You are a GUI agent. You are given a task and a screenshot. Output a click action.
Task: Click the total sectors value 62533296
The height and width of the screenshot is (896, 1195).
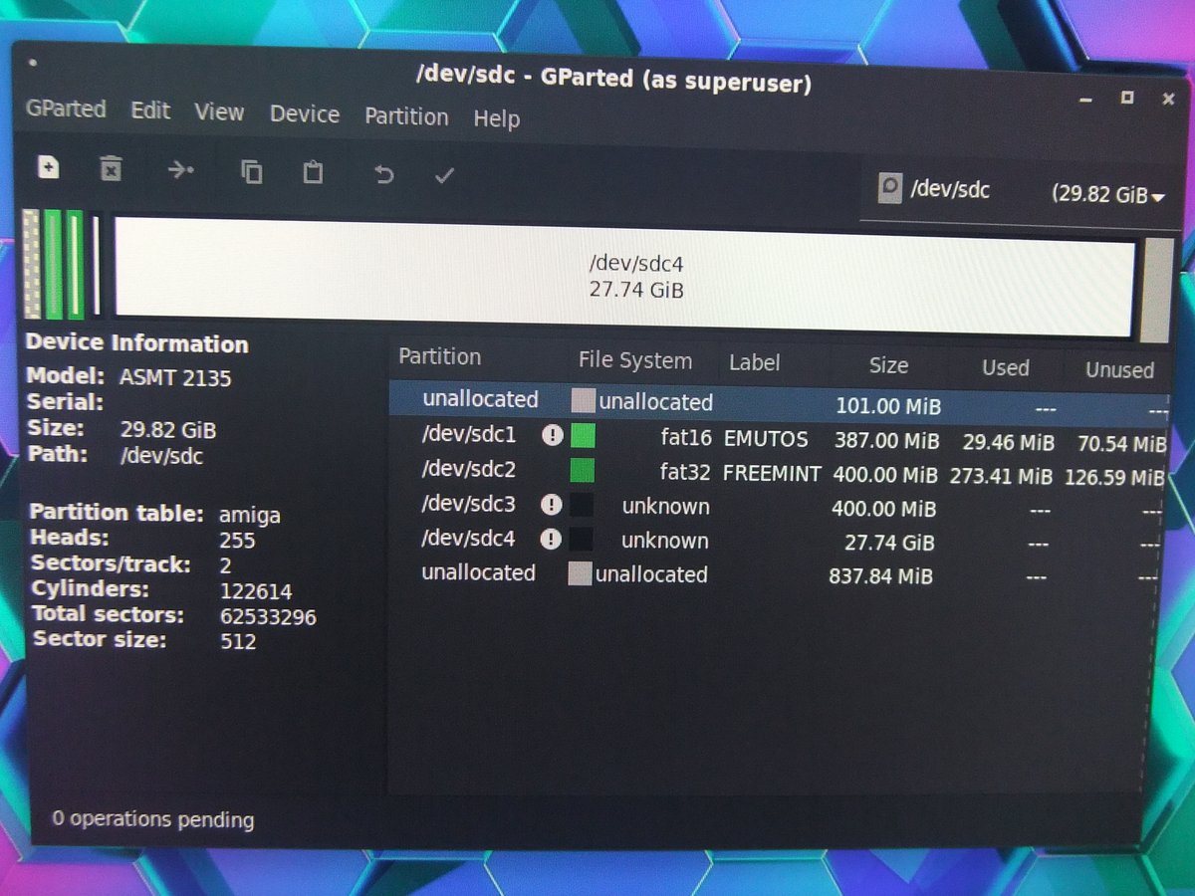(268, 617)
